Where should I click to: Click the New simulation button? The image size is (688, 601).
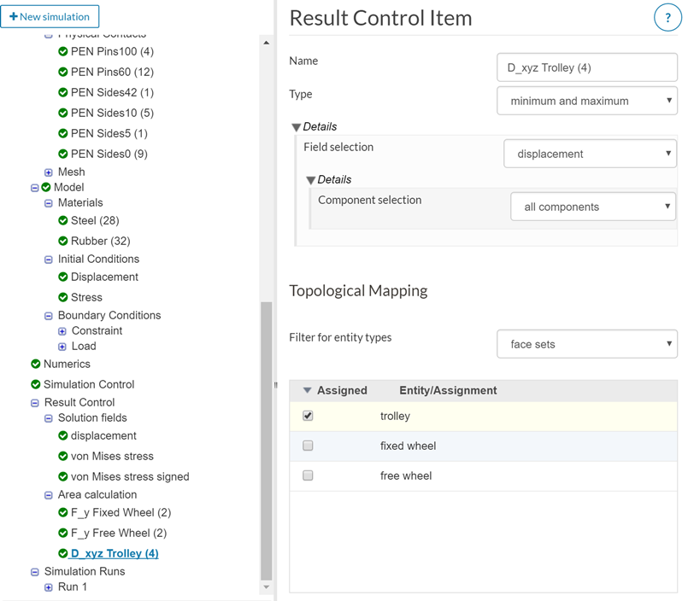[50, 16]
